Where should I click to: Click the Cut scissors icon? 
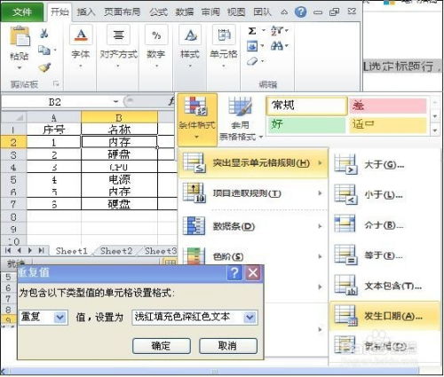click(x=44, y=33)
